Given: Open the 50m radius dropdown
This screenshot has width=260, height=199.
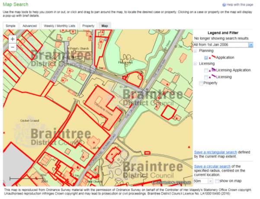Looking at the screenshot, I should click(x=203, y=181).
